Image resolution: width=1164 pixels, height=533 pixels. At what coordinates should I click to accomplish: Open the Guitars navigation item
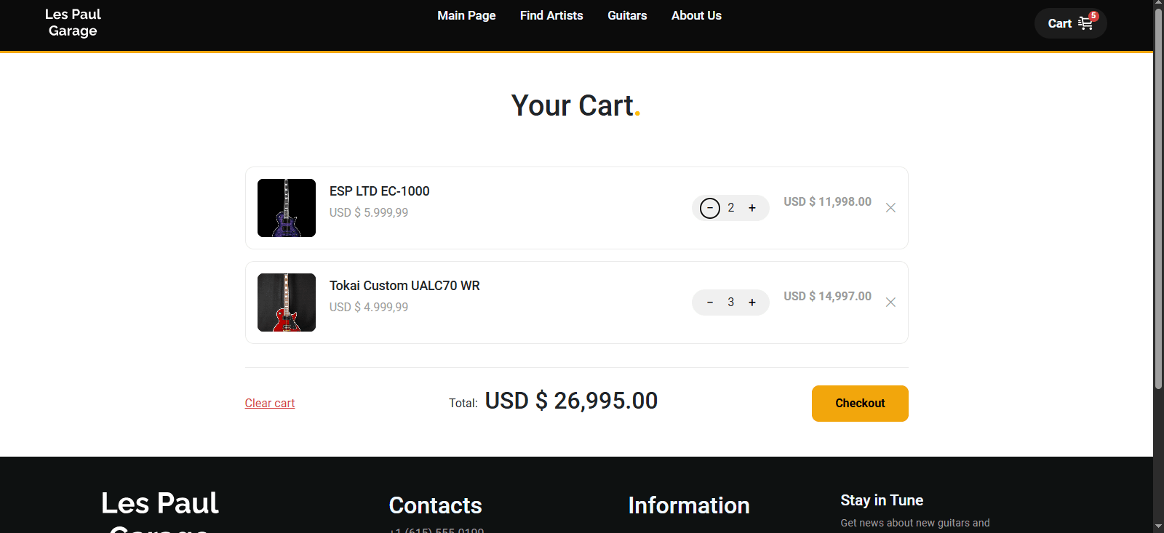click(627, 15)
